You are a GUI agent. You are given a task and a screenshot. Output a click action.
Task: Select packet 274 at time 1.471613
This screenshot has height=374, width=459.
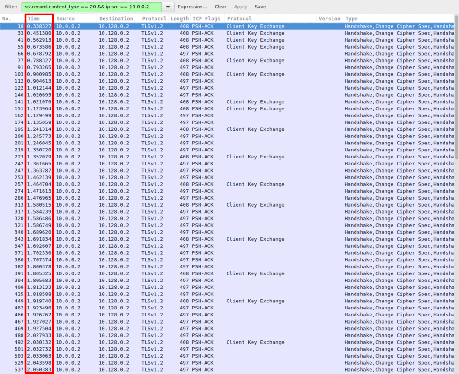(x=227, y=191)
